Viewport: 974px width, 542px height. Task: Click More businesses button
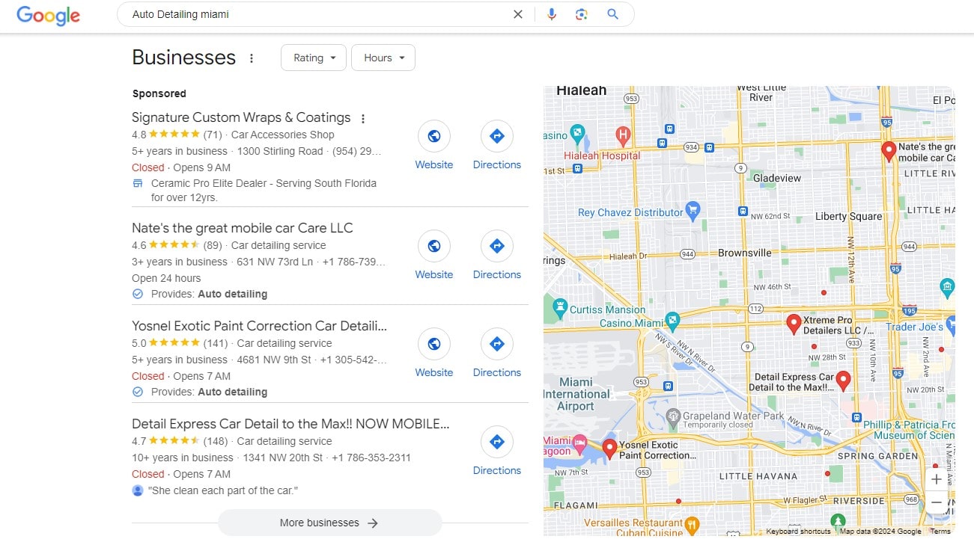click(x=329, y=523)
